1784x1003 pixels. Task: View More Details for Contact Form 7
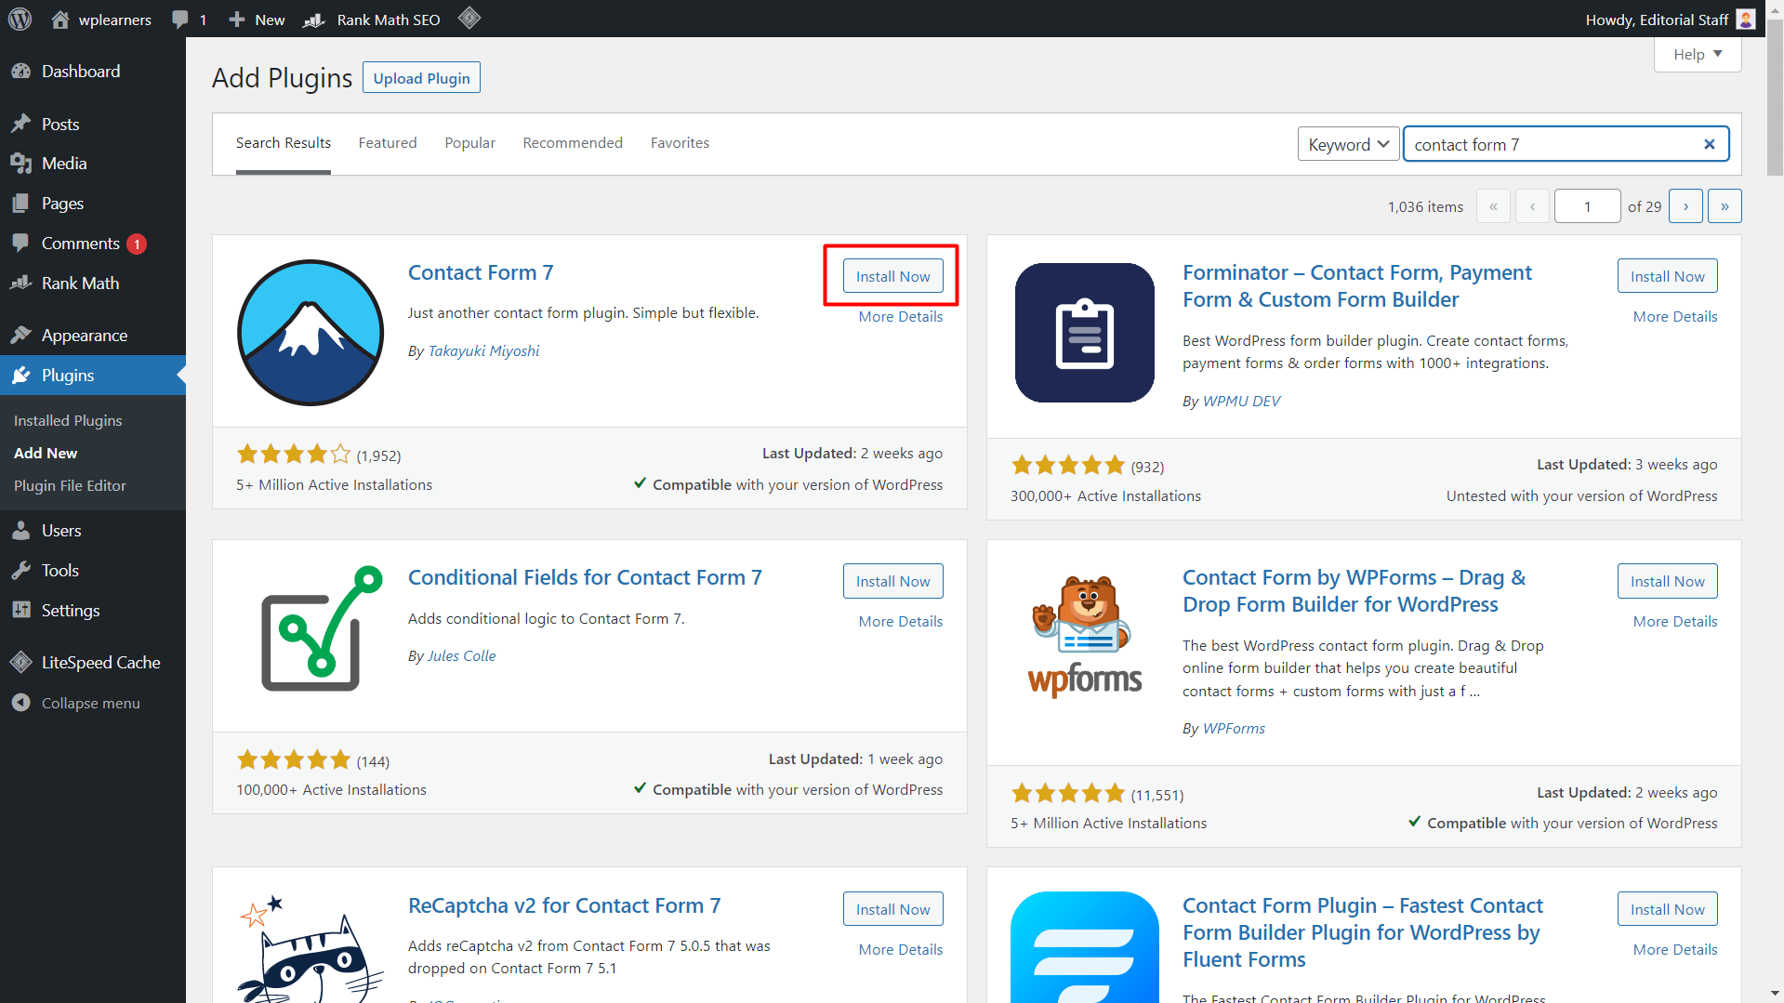tap(900, 317)
